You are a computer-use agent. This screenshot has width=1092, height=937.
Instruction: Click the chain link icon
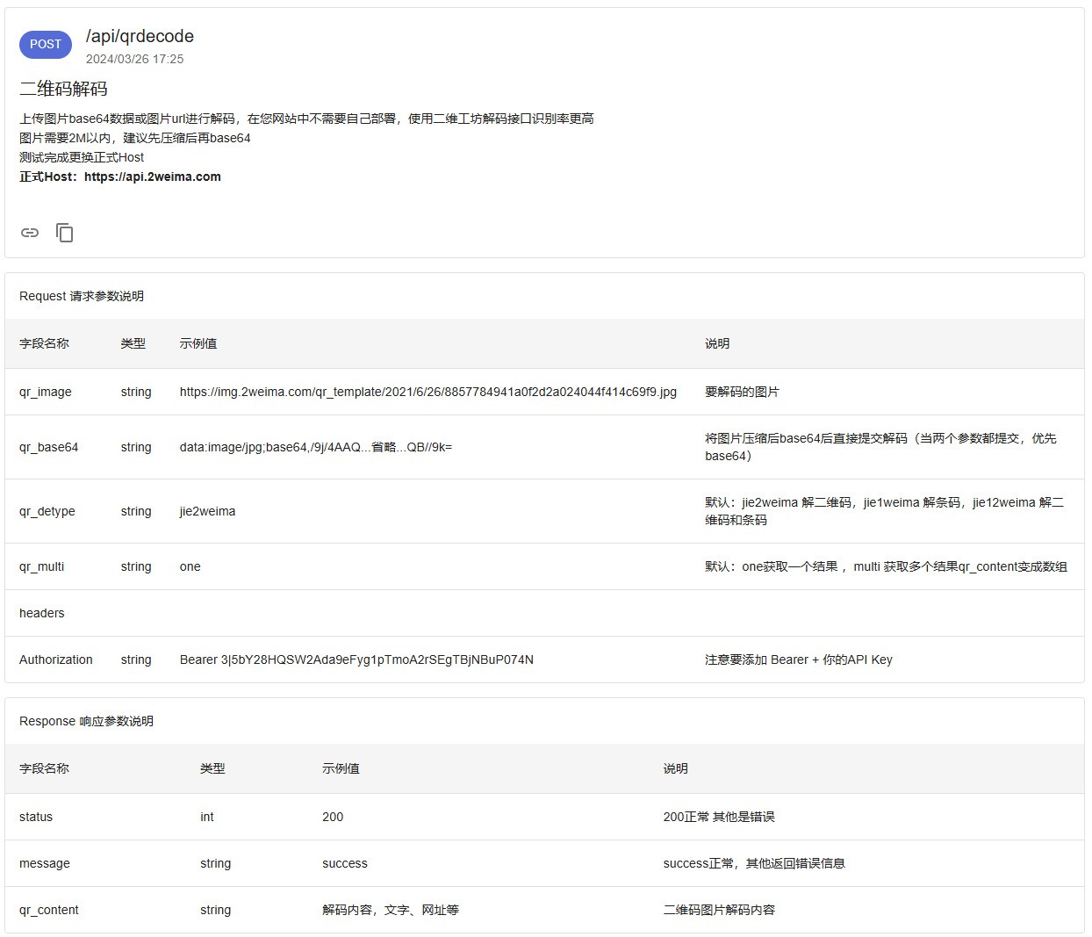[x=30, y=233]
